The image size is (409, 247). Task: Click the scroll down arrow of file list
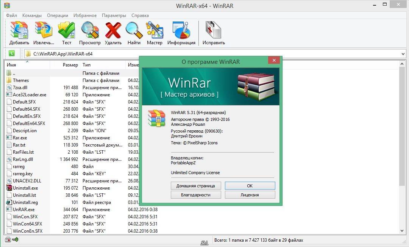(x=402, y=231)
